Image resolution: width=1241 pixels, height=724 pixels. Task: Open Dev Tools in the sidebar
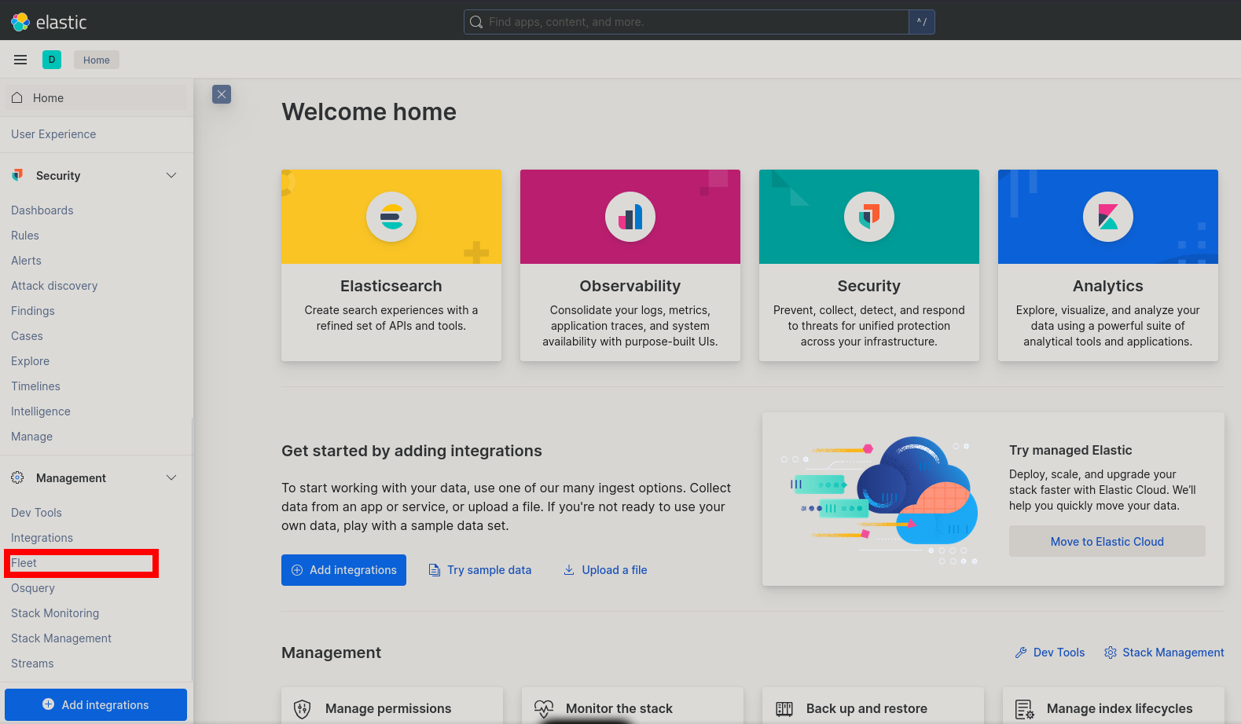(36, 513)
